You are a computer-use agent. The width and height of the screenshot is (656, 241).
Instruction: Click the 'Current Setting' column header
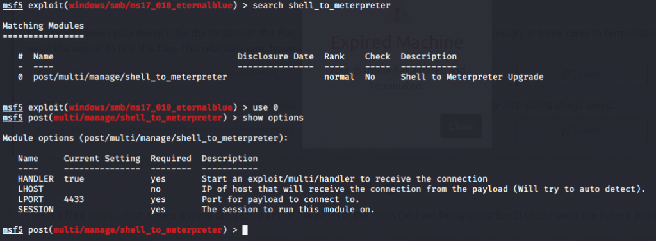102,159
